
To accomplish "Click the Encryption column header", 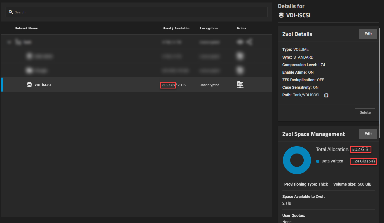I will point(209,28).
